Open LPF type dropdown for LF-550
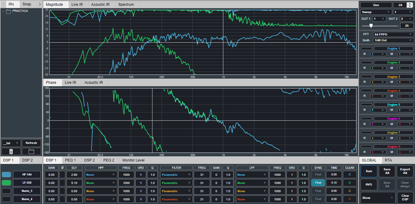The height and width of the screenshot is (204, 415). pyautogui.click(x=252, y=183)
